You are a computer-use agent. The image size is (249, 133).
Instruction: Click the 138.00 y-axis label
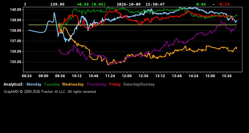(16, 31)
